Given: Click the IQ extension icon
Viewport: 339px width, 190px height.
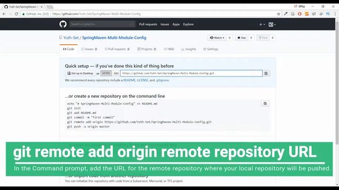Looking at the screenshot, I should [328, 14].
